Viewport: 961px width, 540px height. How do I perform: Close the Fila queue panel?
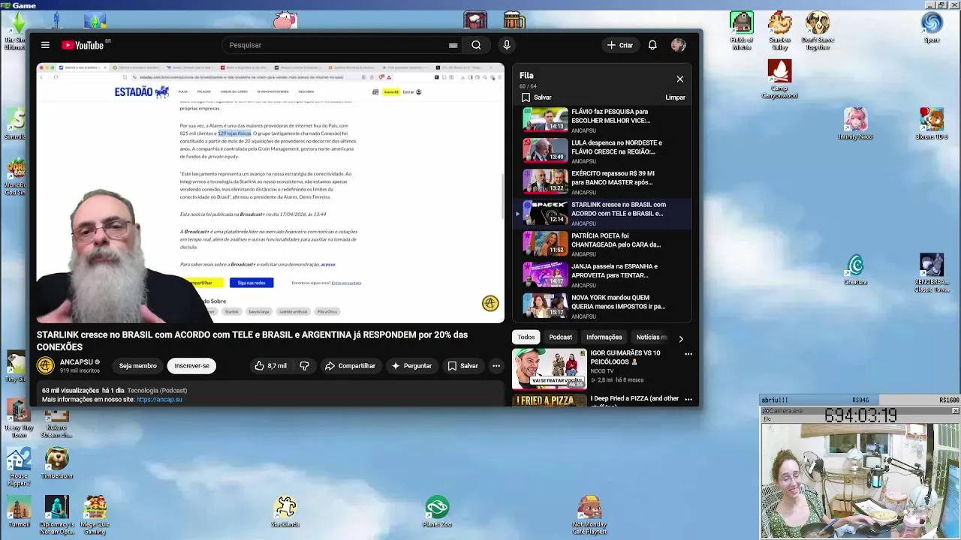(680, 79)
